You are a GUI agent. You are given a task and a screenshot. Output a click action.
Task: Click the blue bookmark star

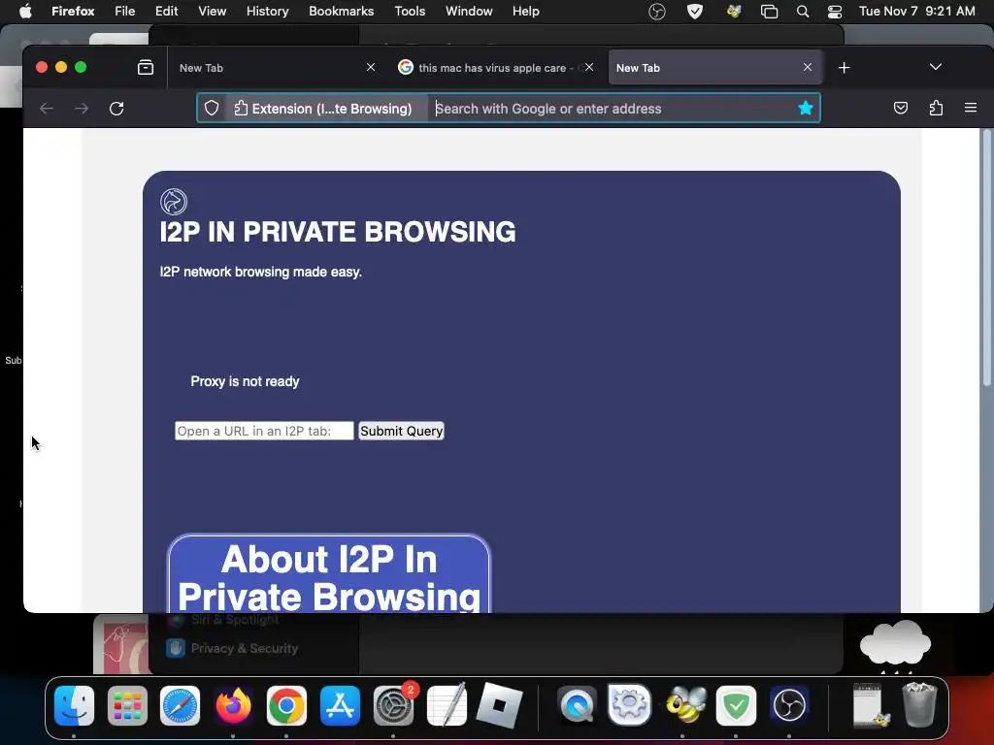pos(805,109)
